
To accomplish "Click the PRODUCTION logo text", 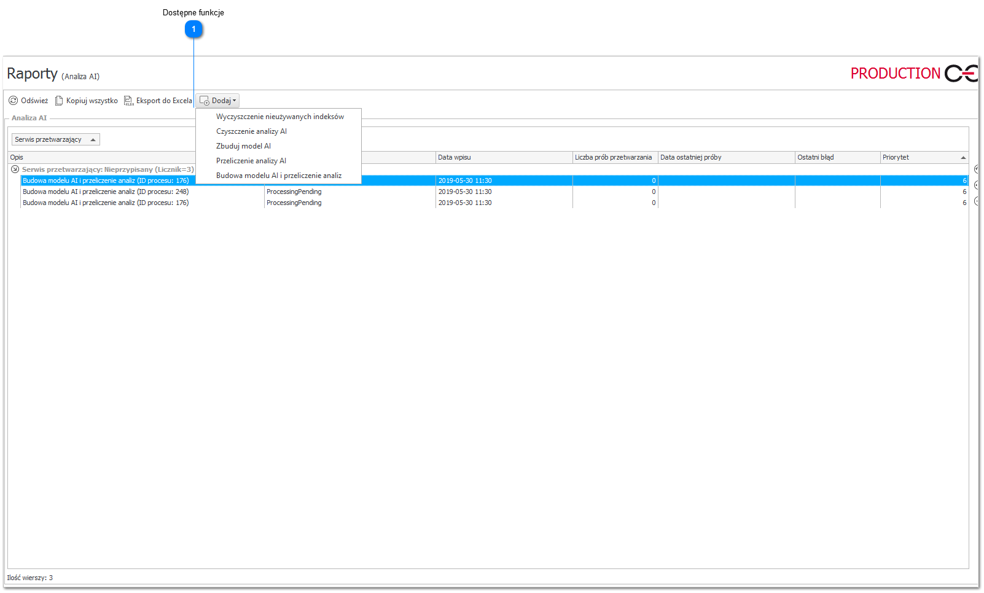I will (x=896, y=74).
